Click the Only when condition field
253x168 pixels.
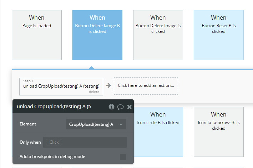click(x=85, y=142)
